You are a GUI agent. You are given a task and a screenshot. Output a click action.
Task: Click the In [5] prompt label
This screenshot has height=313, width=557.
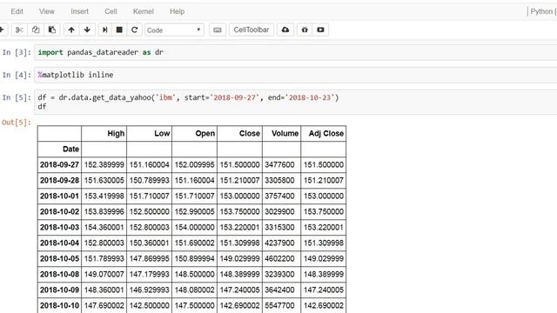point(17,97)
